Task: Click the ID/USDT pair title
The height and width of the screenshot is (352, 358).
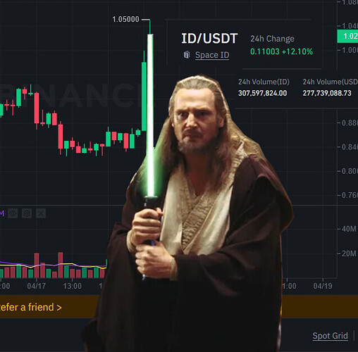Action: pos(209,39)
